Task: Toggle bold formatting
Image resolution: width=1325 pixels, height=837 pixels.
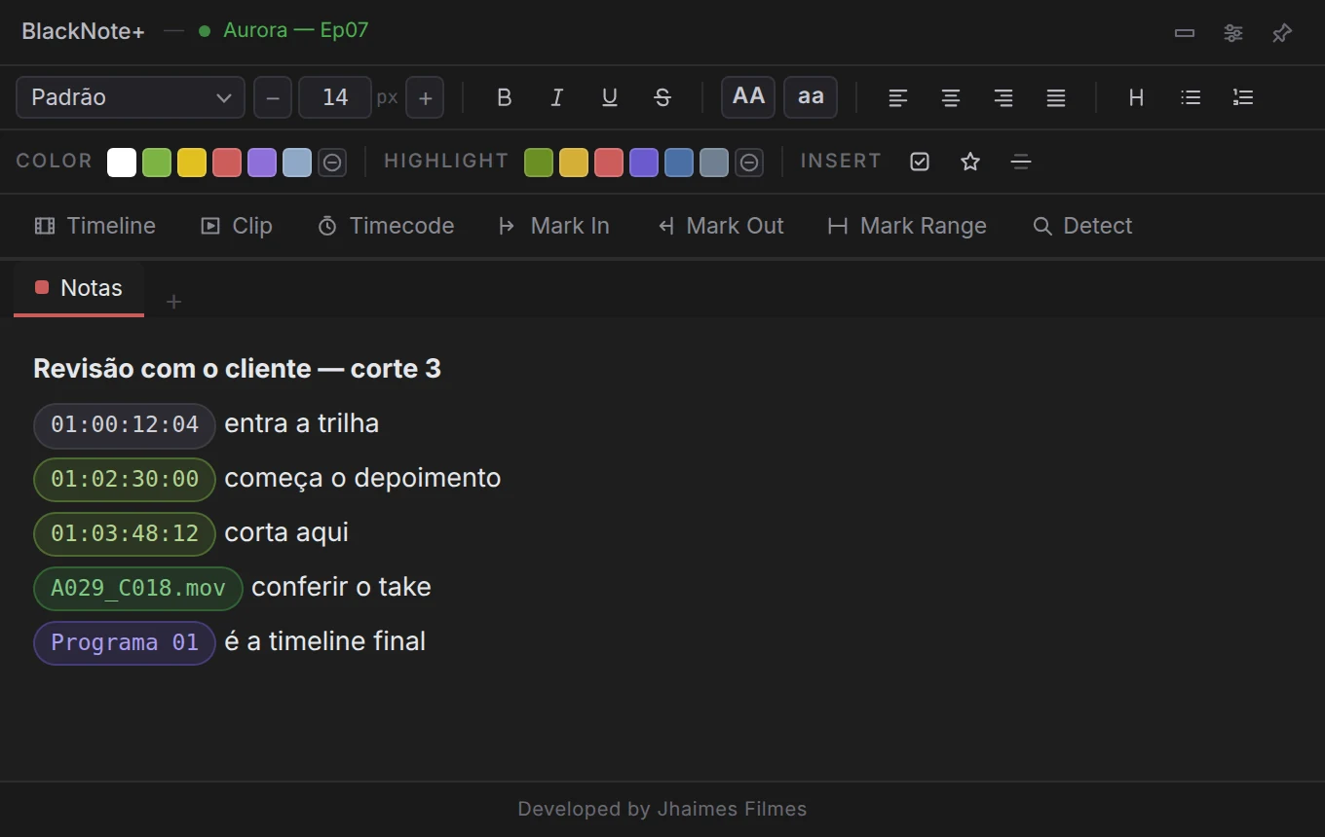Action: [504, 97]
